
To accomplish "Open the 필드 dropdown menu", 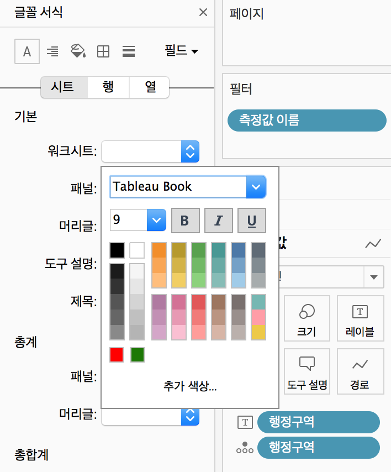I will pyautogui.click(x=181, y=51).
